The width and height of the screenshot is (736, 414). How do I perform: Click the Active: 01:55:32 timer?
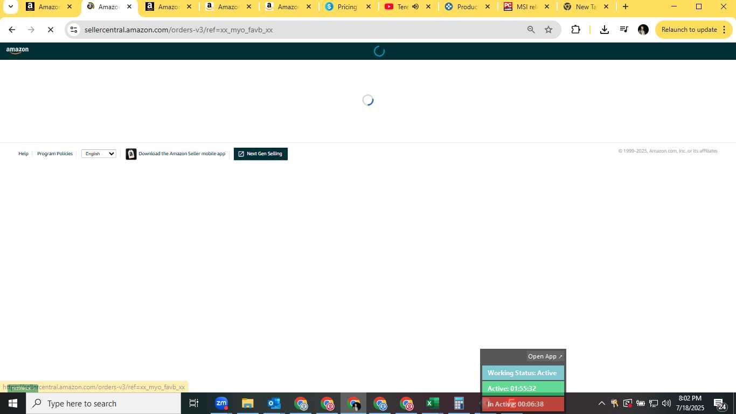(523, 388)
